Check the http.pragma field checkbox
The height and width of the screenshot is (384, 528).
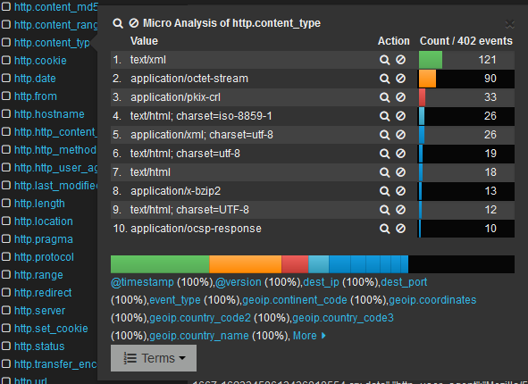(6, 239)
